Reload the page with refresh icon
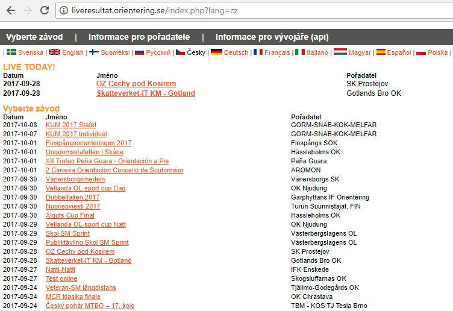 (x=45, y=11)
